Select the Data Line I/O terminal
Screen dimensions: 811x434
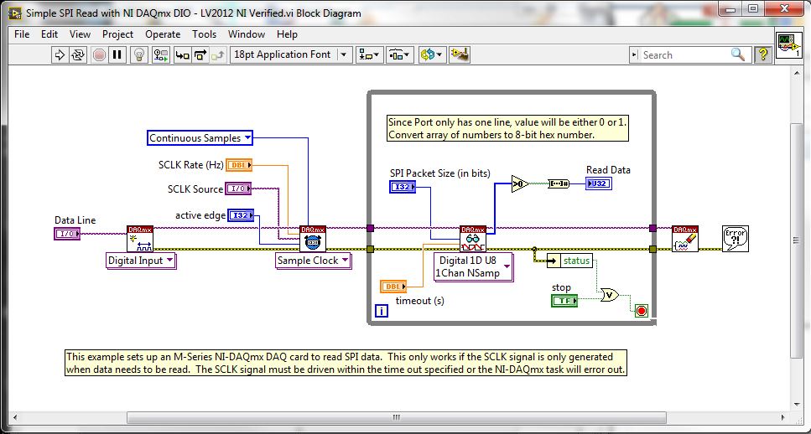67,234
